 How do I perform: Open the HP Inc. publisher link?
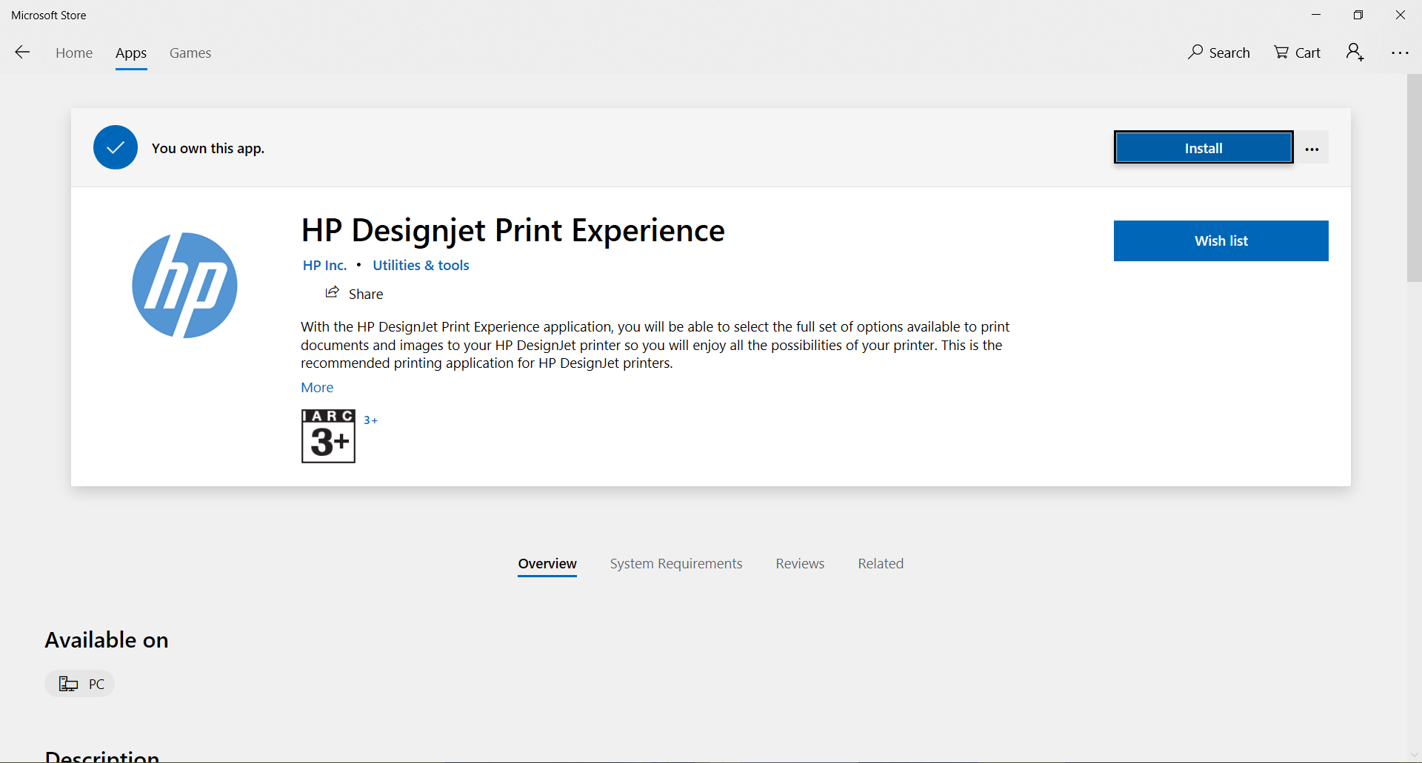[x=324, y=265]
